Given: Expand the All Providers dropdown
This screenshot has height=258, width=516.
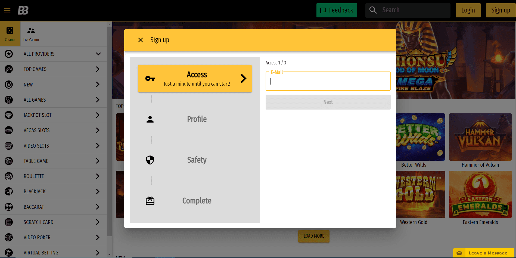Looking at the screenshot, I should [x=98, y=54].
